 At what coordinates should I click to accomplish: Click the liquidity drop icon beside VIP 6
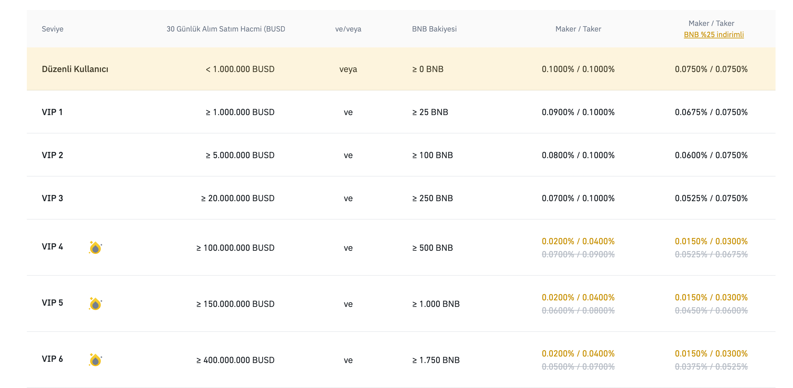[x=95, y=360]
